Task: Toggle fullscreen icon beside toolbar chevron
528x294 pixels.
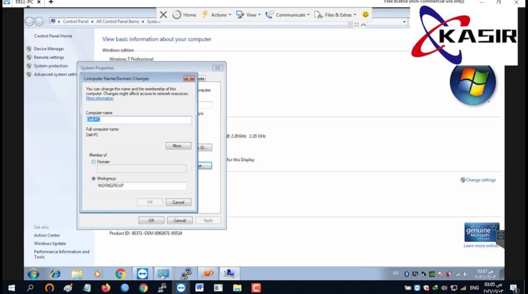Action: point(356,24)
